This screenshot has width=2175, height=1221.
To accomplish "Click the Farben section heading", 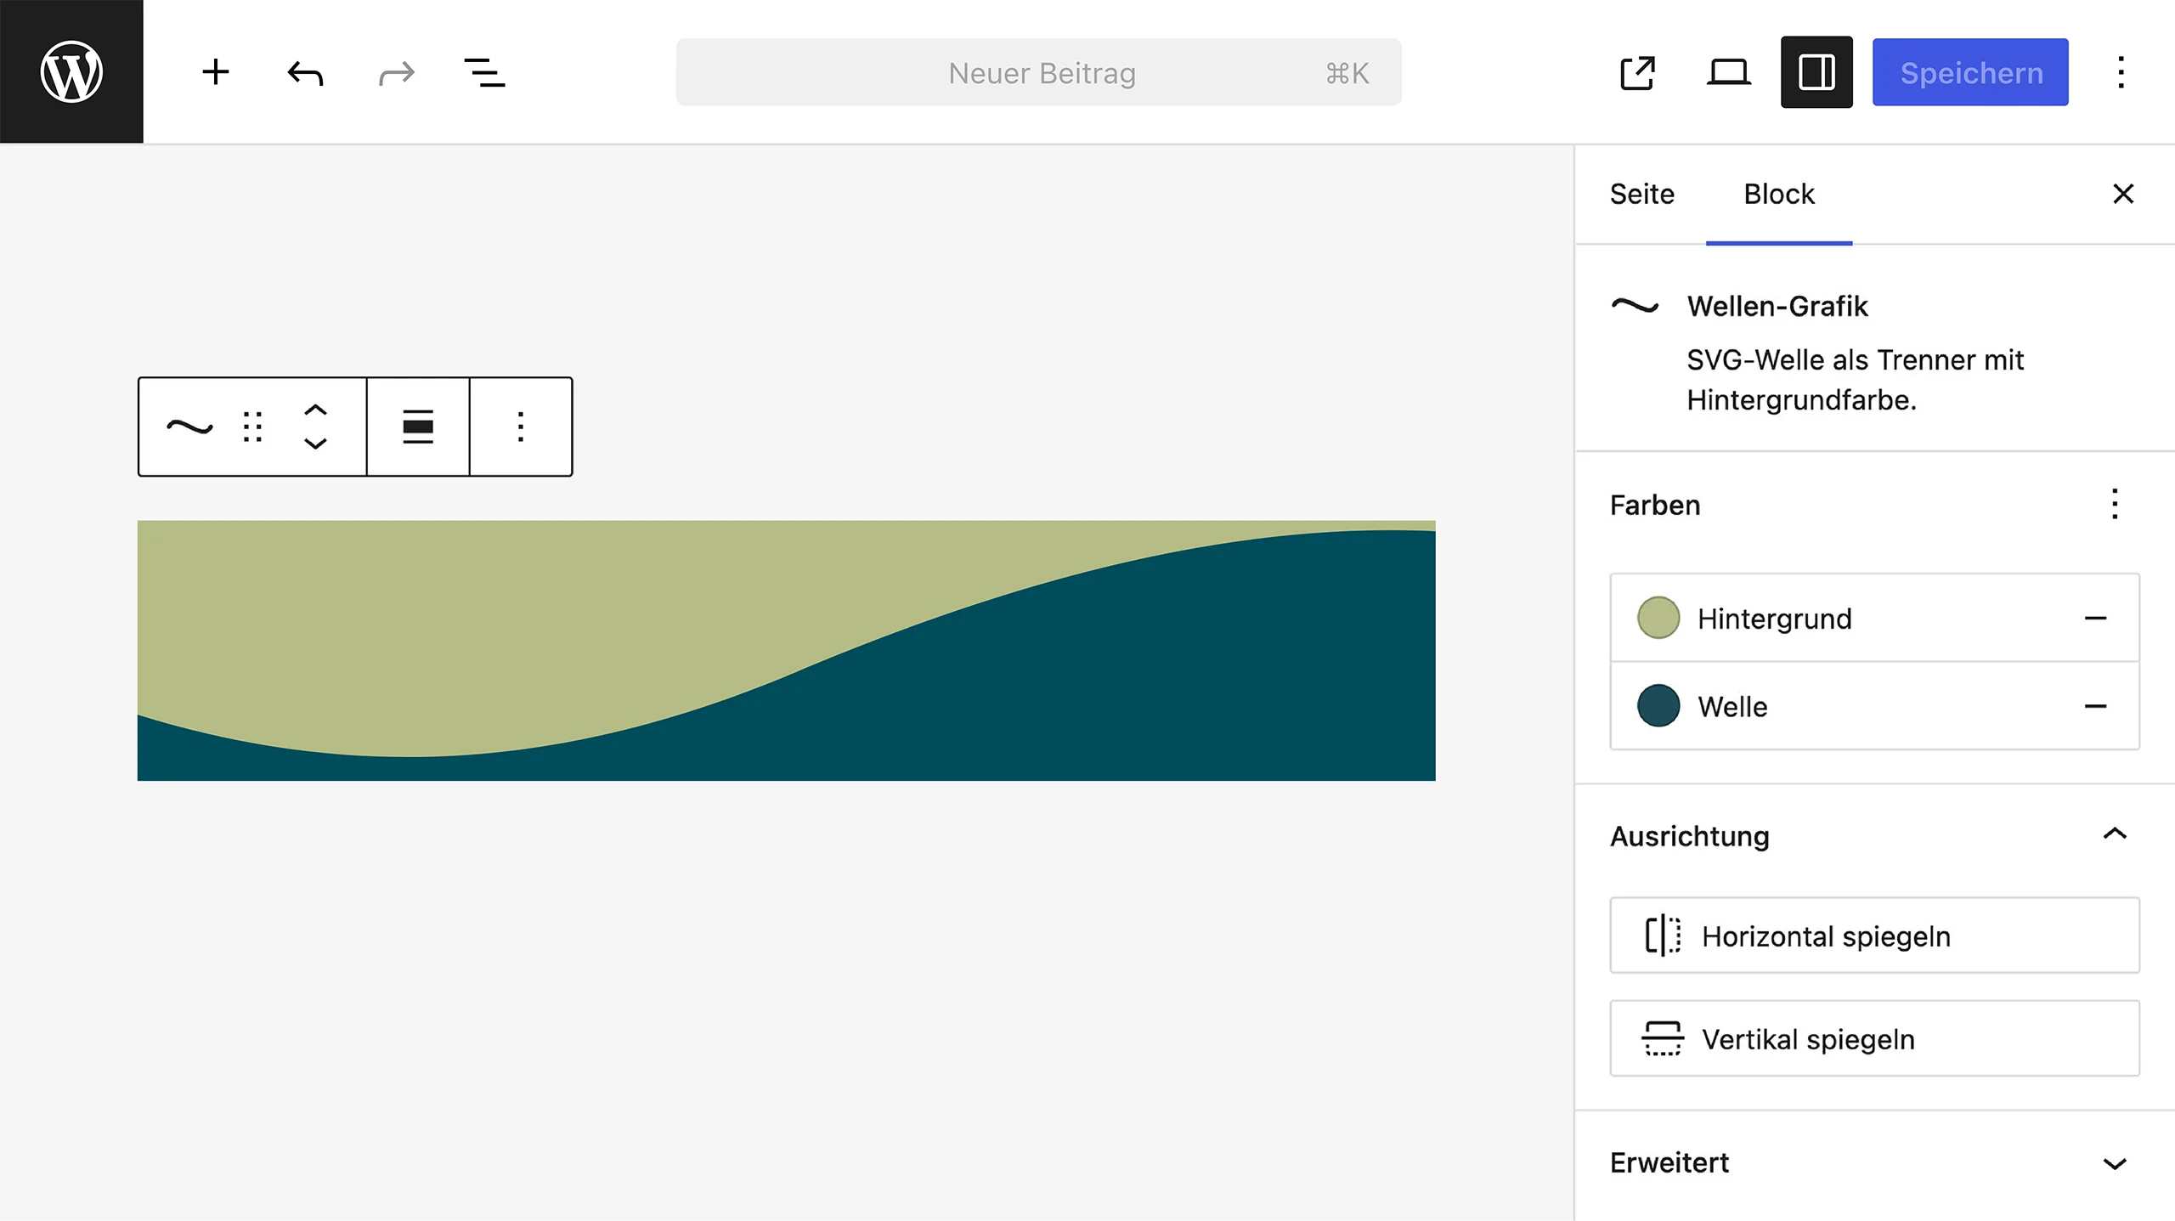I will [1655, 505].
